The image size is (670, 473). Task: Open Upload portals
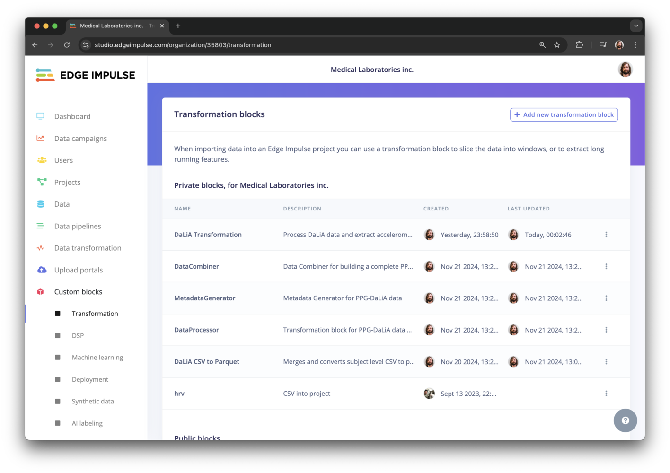[79, 270]
